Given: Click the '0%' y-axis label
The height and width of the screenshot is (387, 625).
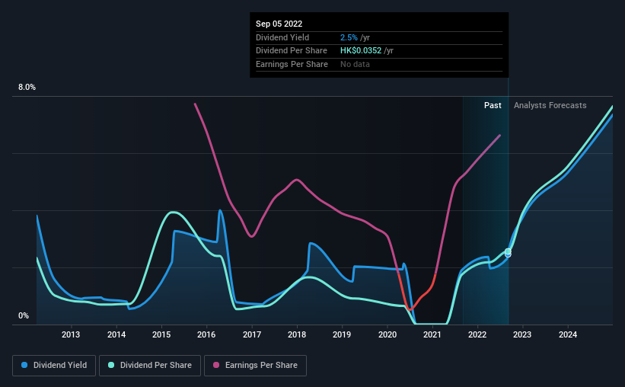Looking at the screenshot, I should [x=24, y=315].
